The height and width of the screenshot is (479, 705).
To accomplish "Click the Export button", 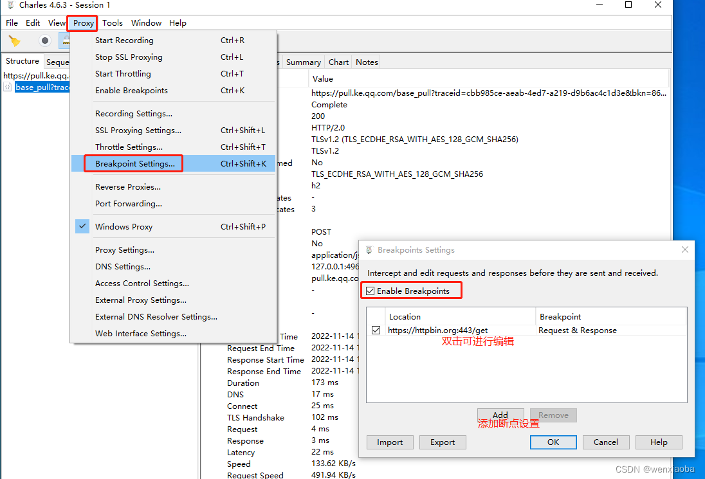I will 443,442.
